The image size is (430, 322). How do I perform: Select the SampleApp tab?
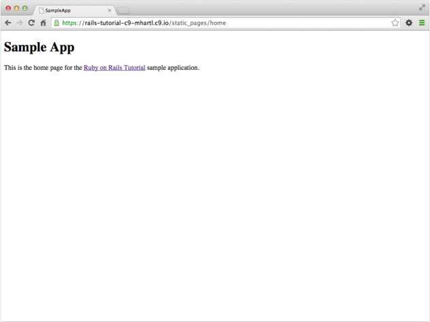coord(68,10)
